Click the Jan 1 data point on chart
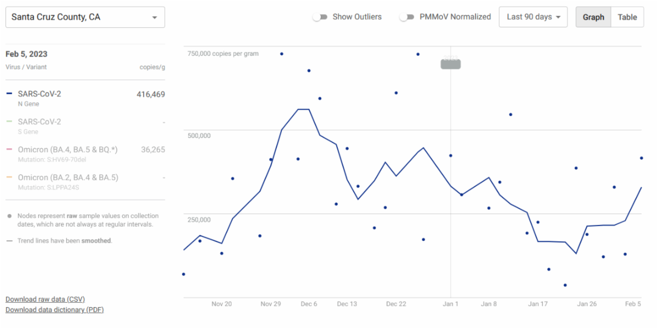Screen dimensions: 658x329 [451, 155]
